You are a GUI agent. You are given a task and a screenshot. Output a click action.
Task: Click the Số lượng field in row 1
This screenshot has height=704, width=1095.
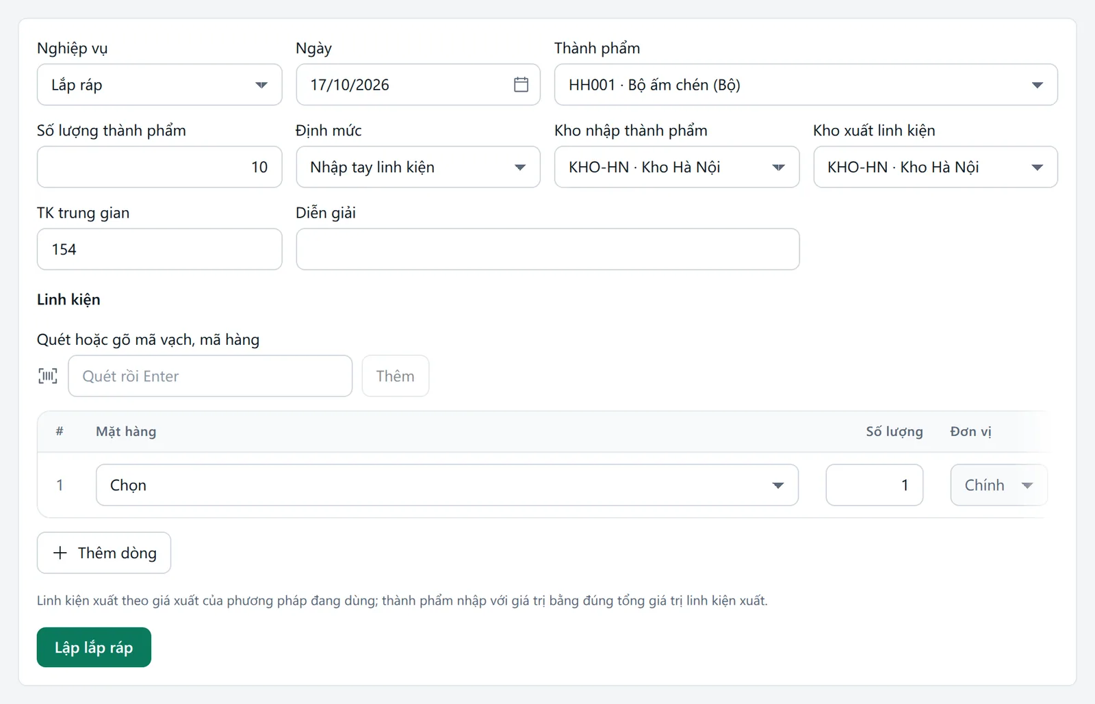click(874, 485)
